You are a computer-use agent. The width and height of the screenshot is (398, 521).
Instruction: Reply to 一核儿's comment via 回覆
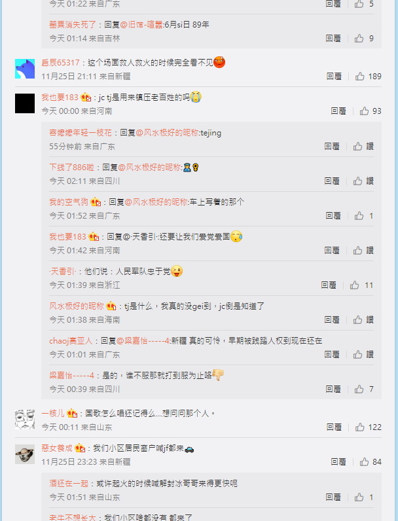[334, 427]
